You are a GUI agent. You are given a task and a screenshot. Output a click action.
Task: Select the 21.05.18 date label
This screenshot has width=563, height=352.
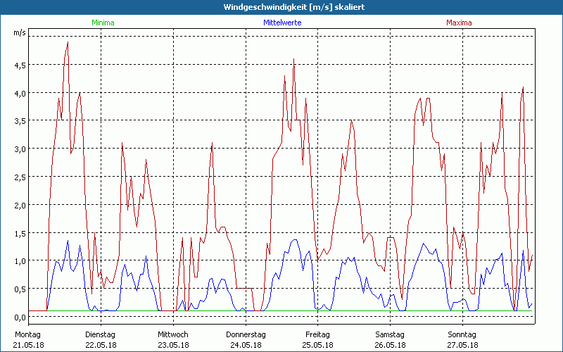[28, 345]
